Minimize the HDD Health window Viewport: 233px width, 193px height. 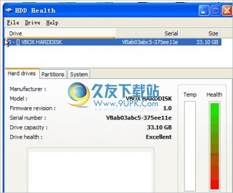pyautogui.click(x=204, y=11)
